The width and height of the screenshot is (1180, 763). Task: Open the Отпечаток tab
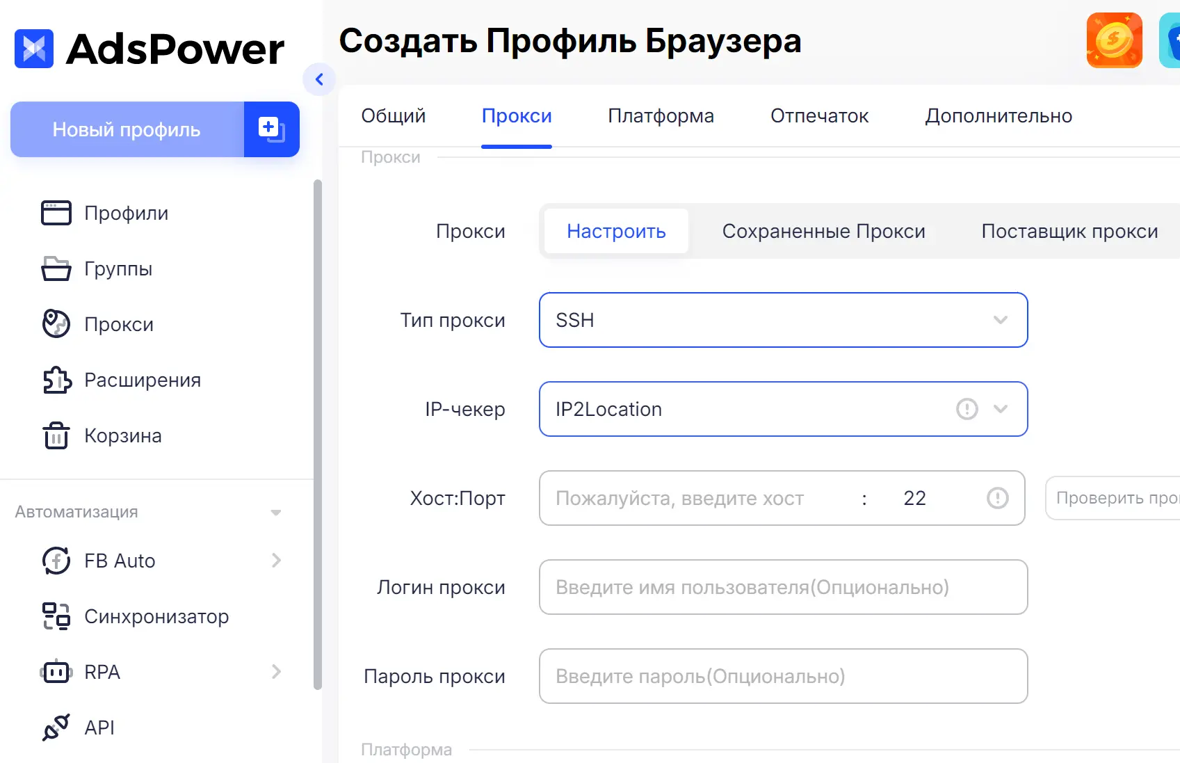[819, 115]
